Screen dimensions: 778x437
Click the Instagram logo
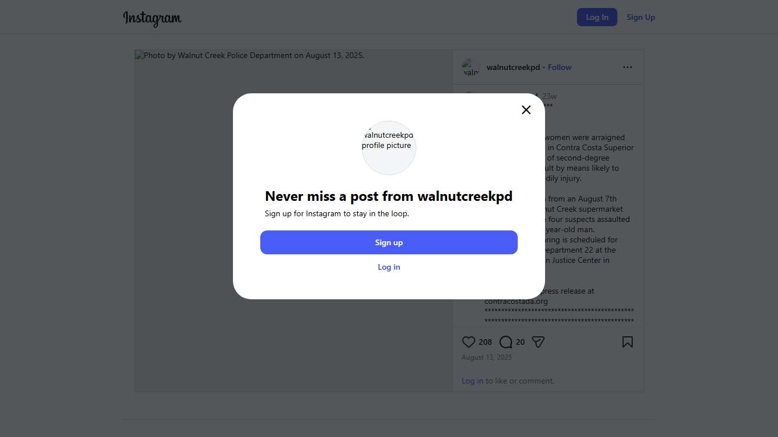152,18
